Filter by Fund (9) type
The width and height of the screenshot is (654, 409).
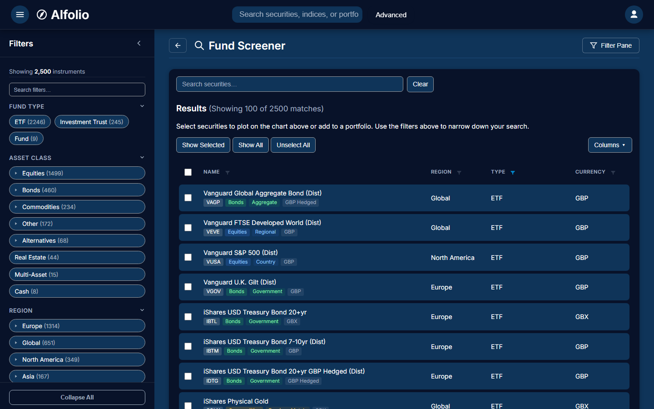[x=26, y=139]
